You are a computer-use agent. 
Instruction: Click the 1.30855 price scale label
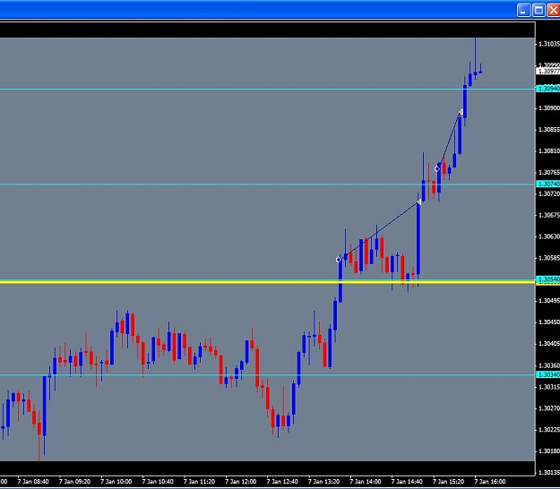click(549, 129)
